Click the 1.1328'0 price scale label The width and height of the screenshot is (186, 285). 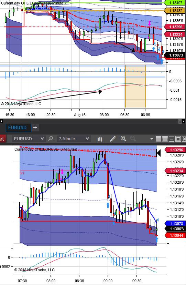pos(177,155)
